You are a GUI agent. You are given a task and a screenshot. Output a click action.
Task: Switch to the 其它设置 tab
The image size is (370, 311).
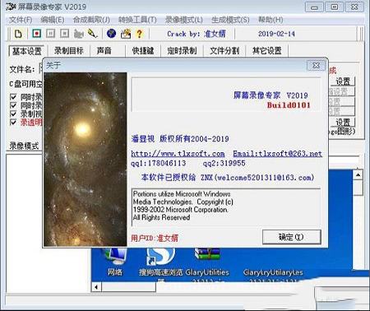(x=267, y=50)
